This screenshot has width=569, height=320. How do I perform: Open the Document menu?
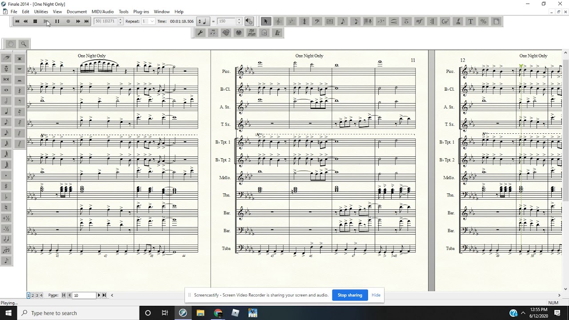pyautogui.click(x=77, y=12)
